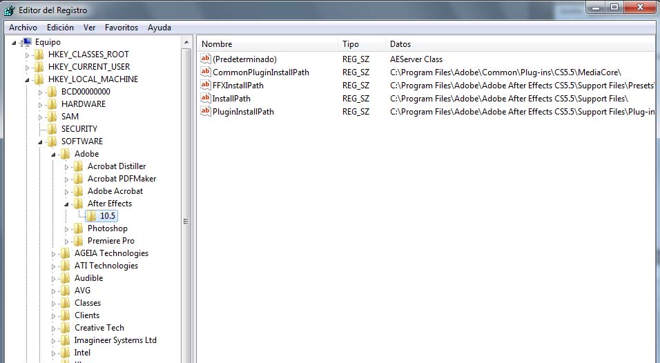Click the tree pane scroll-up arrow
The width and height of the screenshot is (660, 363).
(186, 42)
